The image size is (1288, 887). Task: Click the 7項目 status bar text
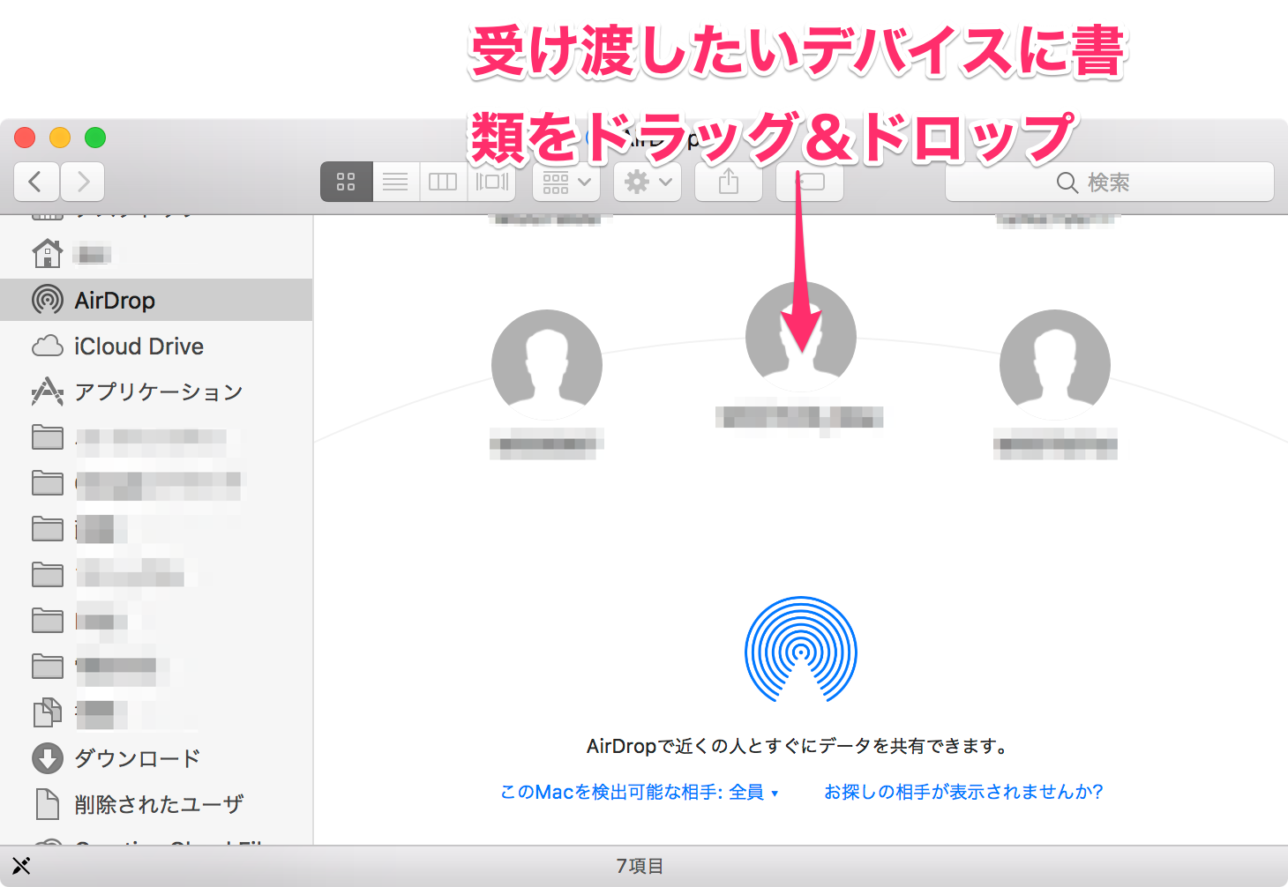pos(640,866)
